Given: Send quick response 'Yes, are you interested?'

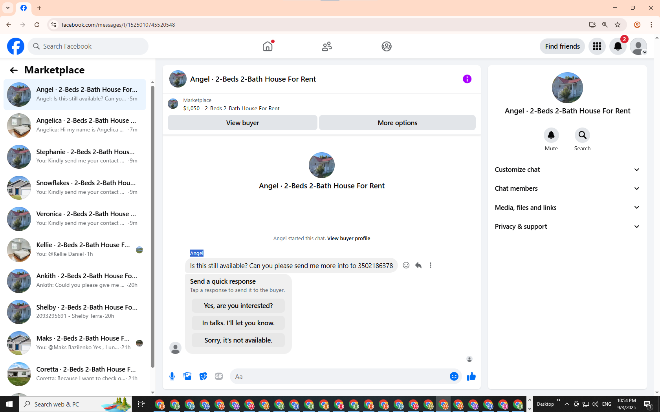Looking at the screenshot, I should (238, 306).
